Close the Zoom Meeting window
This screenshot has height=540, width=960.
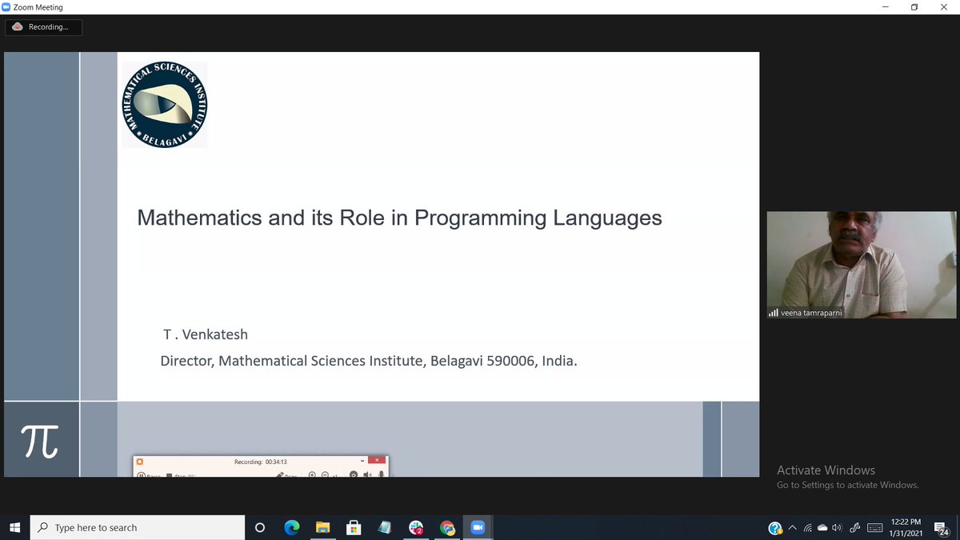tap(944, 7)
